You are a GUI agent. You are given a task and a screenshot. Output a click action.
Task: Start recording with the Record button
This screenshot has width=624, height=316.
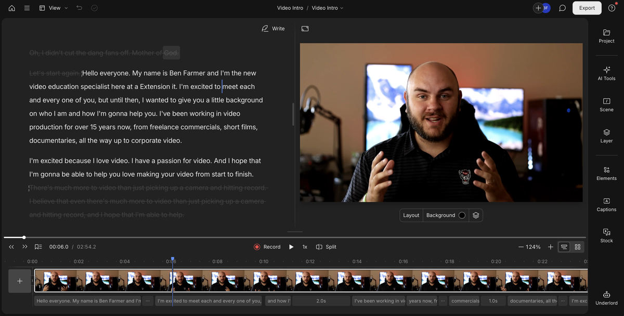point(267,247)
